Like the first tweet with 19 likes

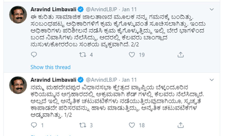coord(132,55)
